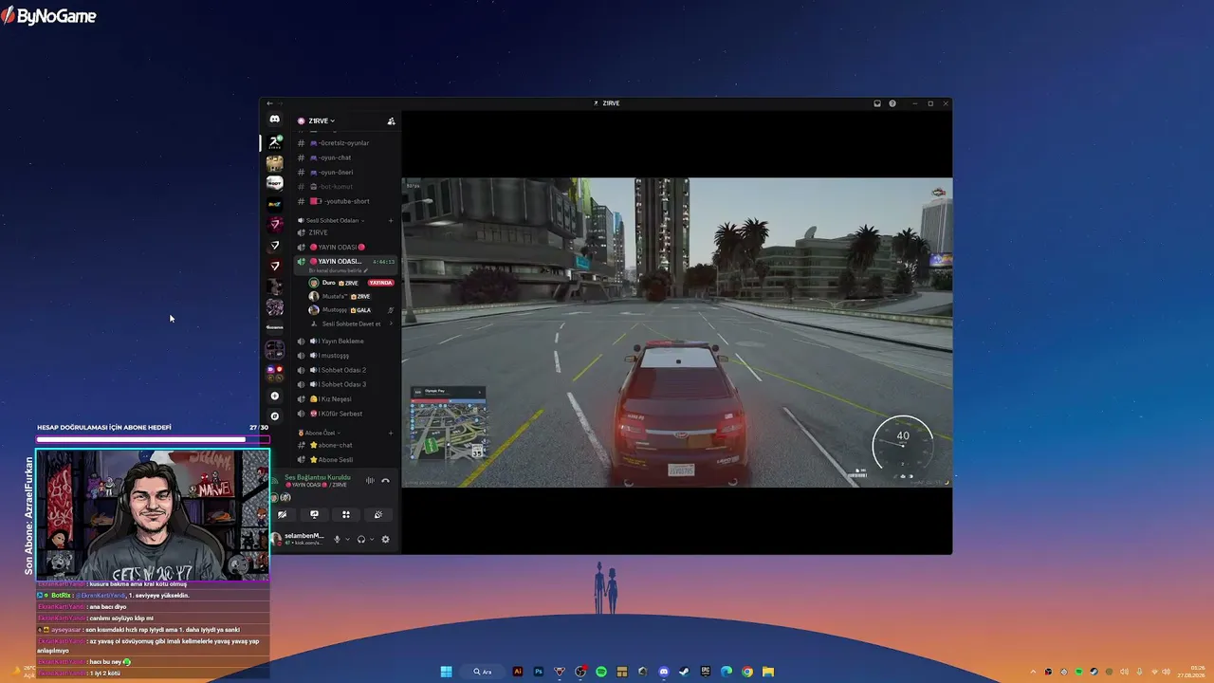Open the ücretsiz-oyunlar text channel
Screen dimensions: 1214x683
coord(346,143)
